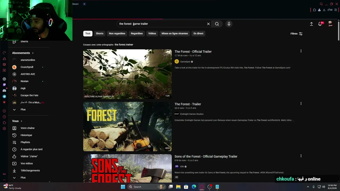This screenshot has width=340, height=191.
Task: Open File Explorer from the taskbar
Action: coord(178,187)
